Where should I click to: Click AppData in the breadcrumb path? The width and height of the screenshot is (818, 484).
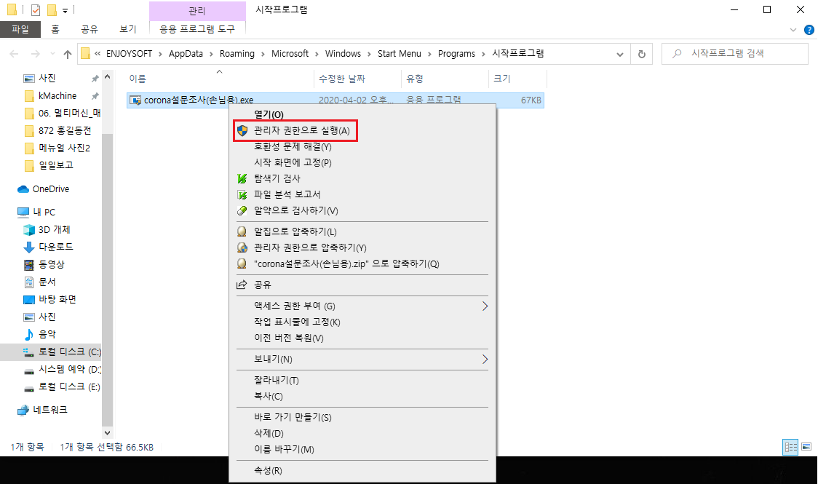pos(186,54)
